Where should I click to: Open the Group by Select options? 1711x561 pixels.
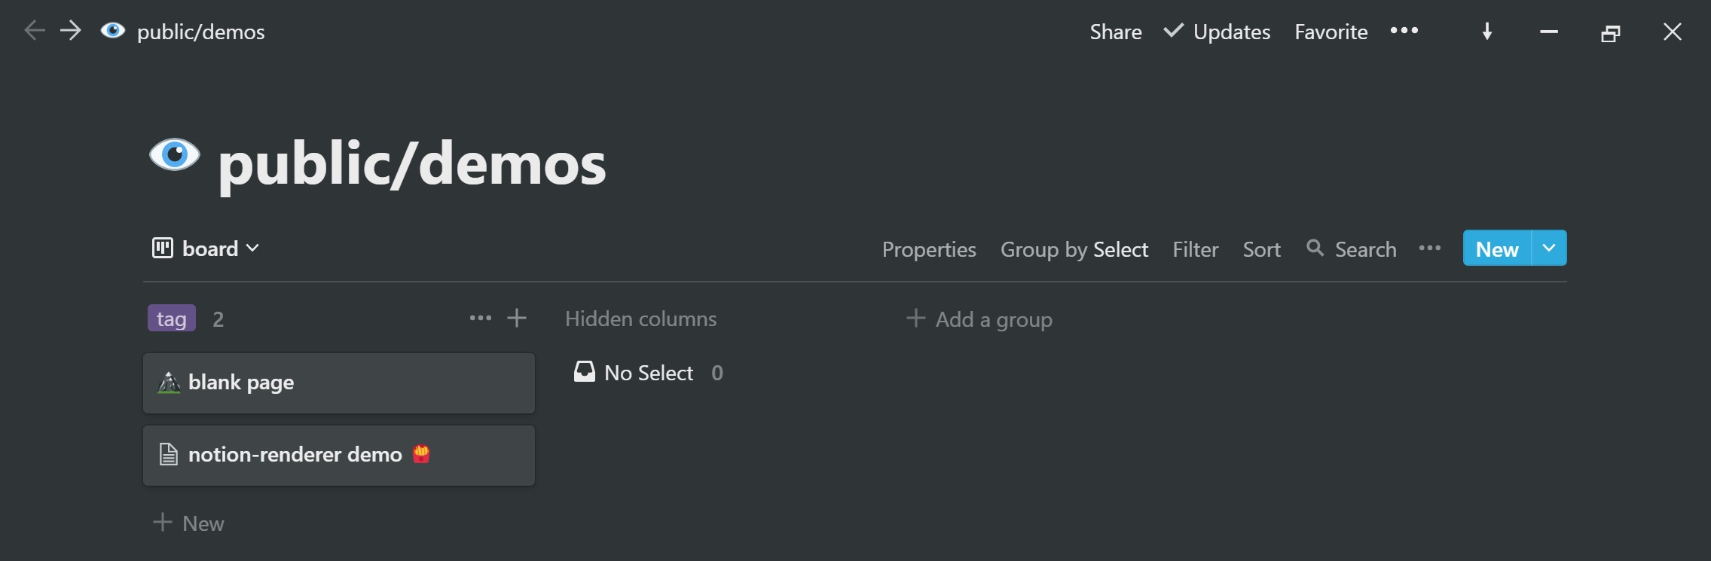pos(1074,249)
